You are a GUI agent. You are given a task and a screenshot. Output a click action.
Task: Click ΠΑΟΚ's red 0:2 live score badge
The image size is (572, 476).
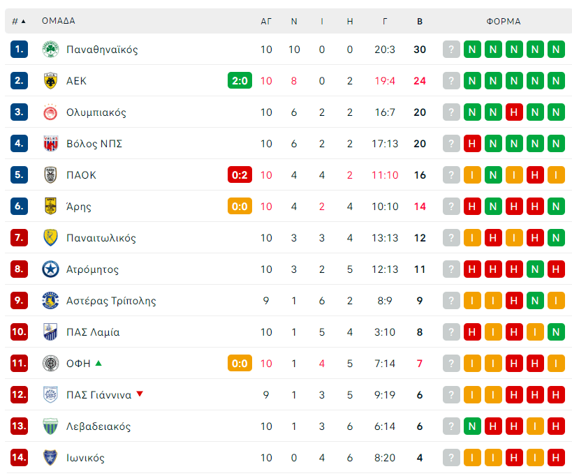239,175
